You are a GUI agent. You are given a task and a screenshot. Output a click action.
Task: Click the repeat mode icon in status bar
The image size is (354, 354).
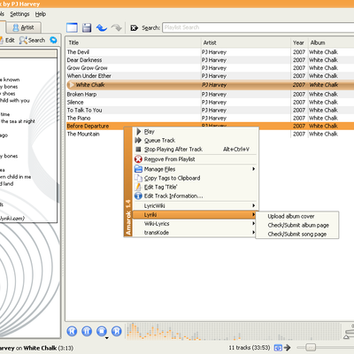pyautogui.click(x=278, y=348)
